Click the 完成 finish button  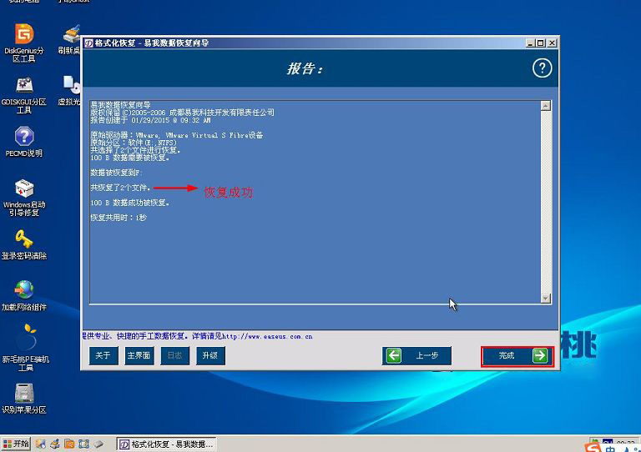(x=517, y=355)
